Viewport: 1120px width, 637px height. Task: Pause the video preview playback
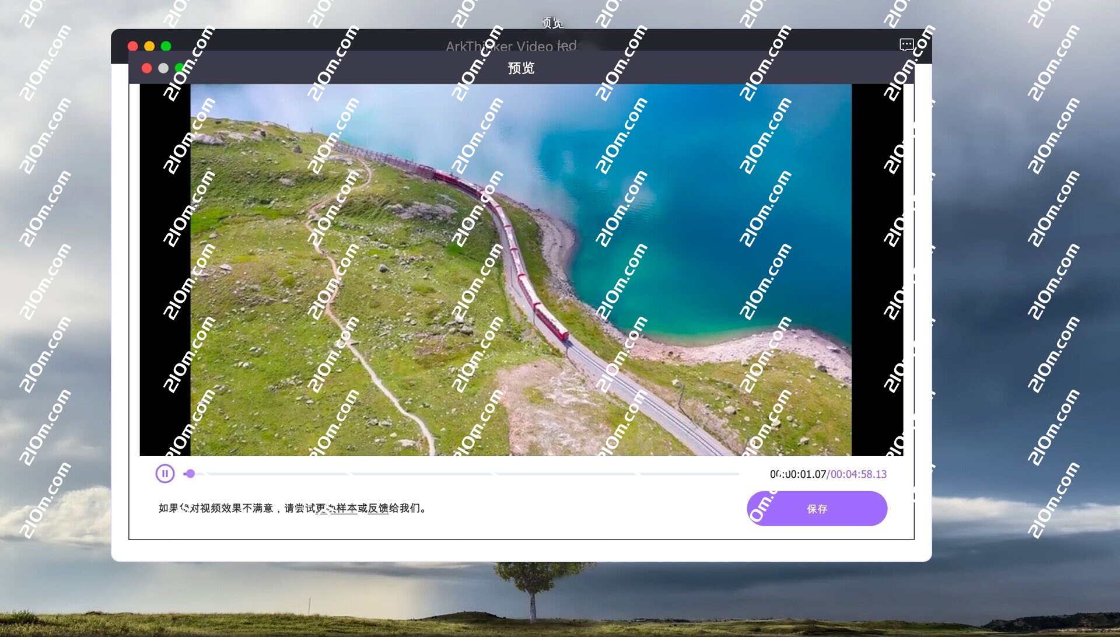pos(164,474)
